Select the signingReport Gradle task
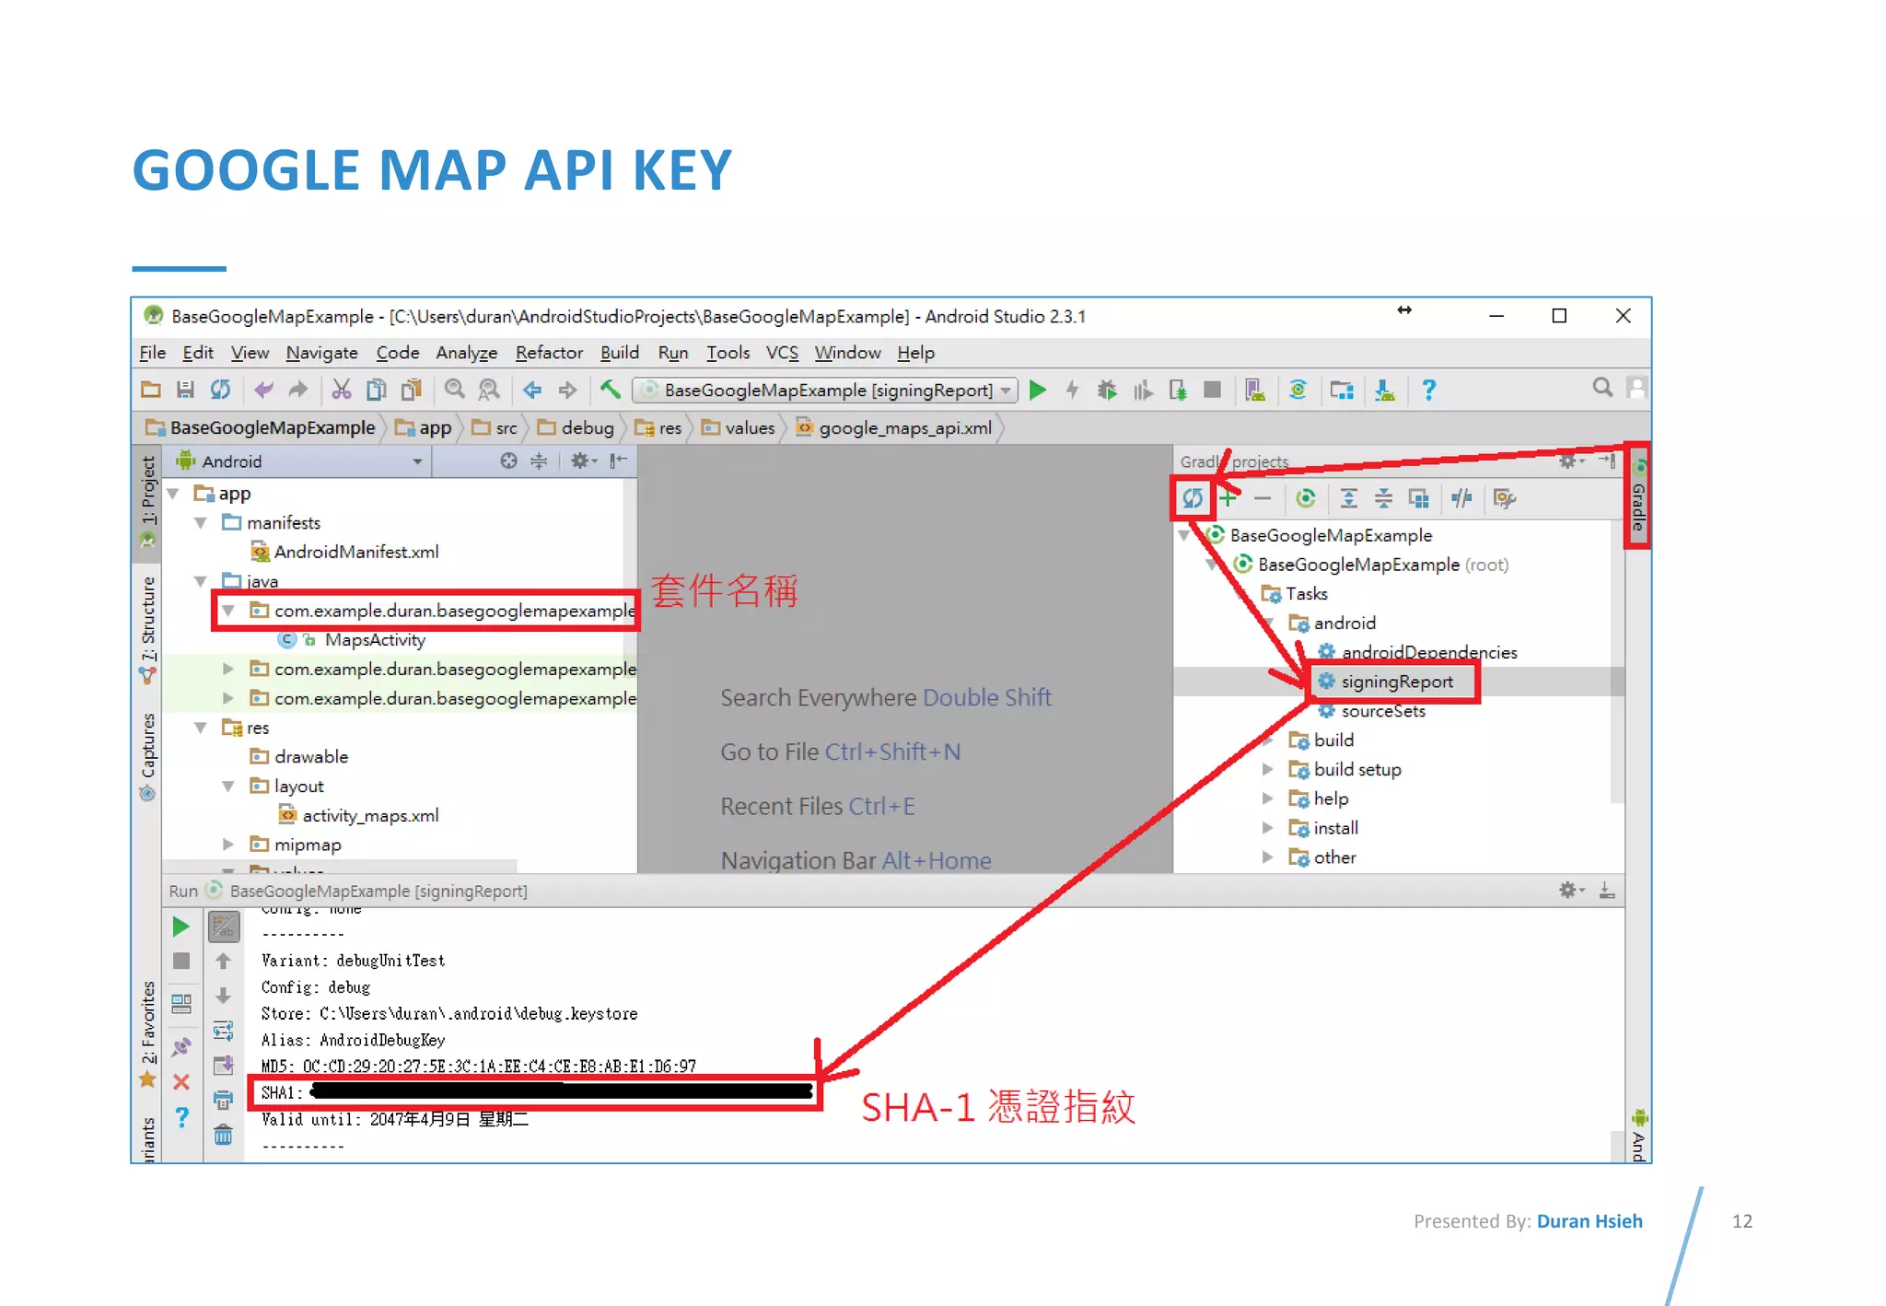1886x1306 pixels. 1396,682
